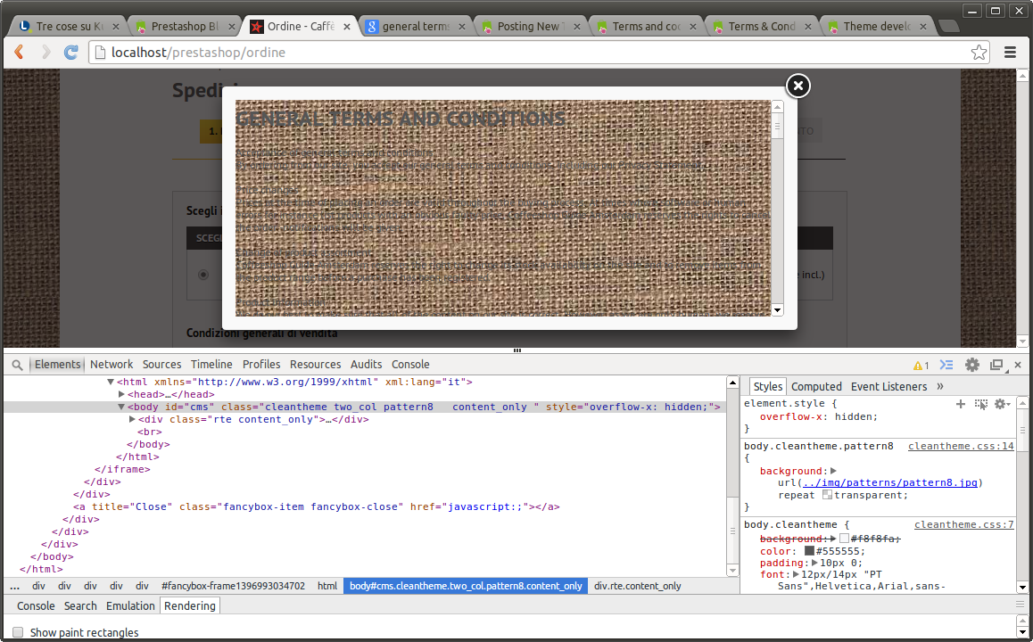This screenshot has height=642, width=1033.
Task: Close the 'Prestashop Bl' tab
Action: (x=232, y=27)
